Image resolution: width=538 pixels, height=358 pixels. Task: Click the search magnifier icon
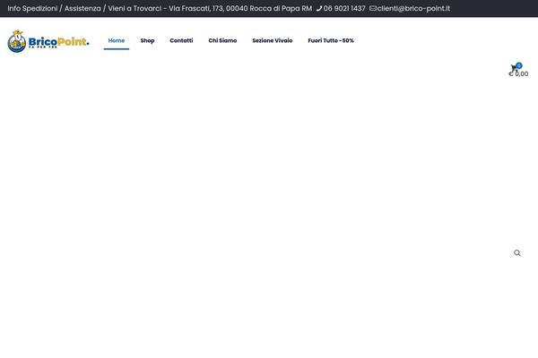[x=517, y=253]
